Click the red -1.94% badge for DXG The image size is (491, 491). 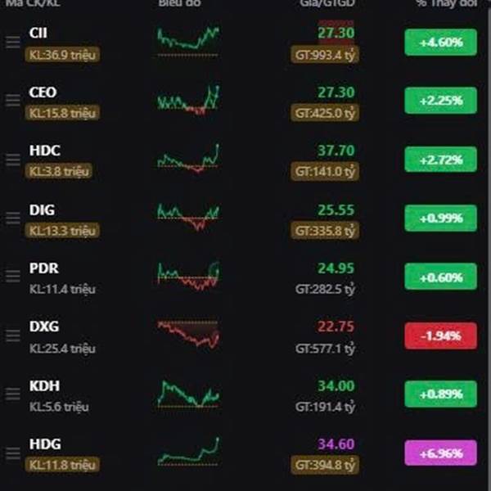pos(440,336)
